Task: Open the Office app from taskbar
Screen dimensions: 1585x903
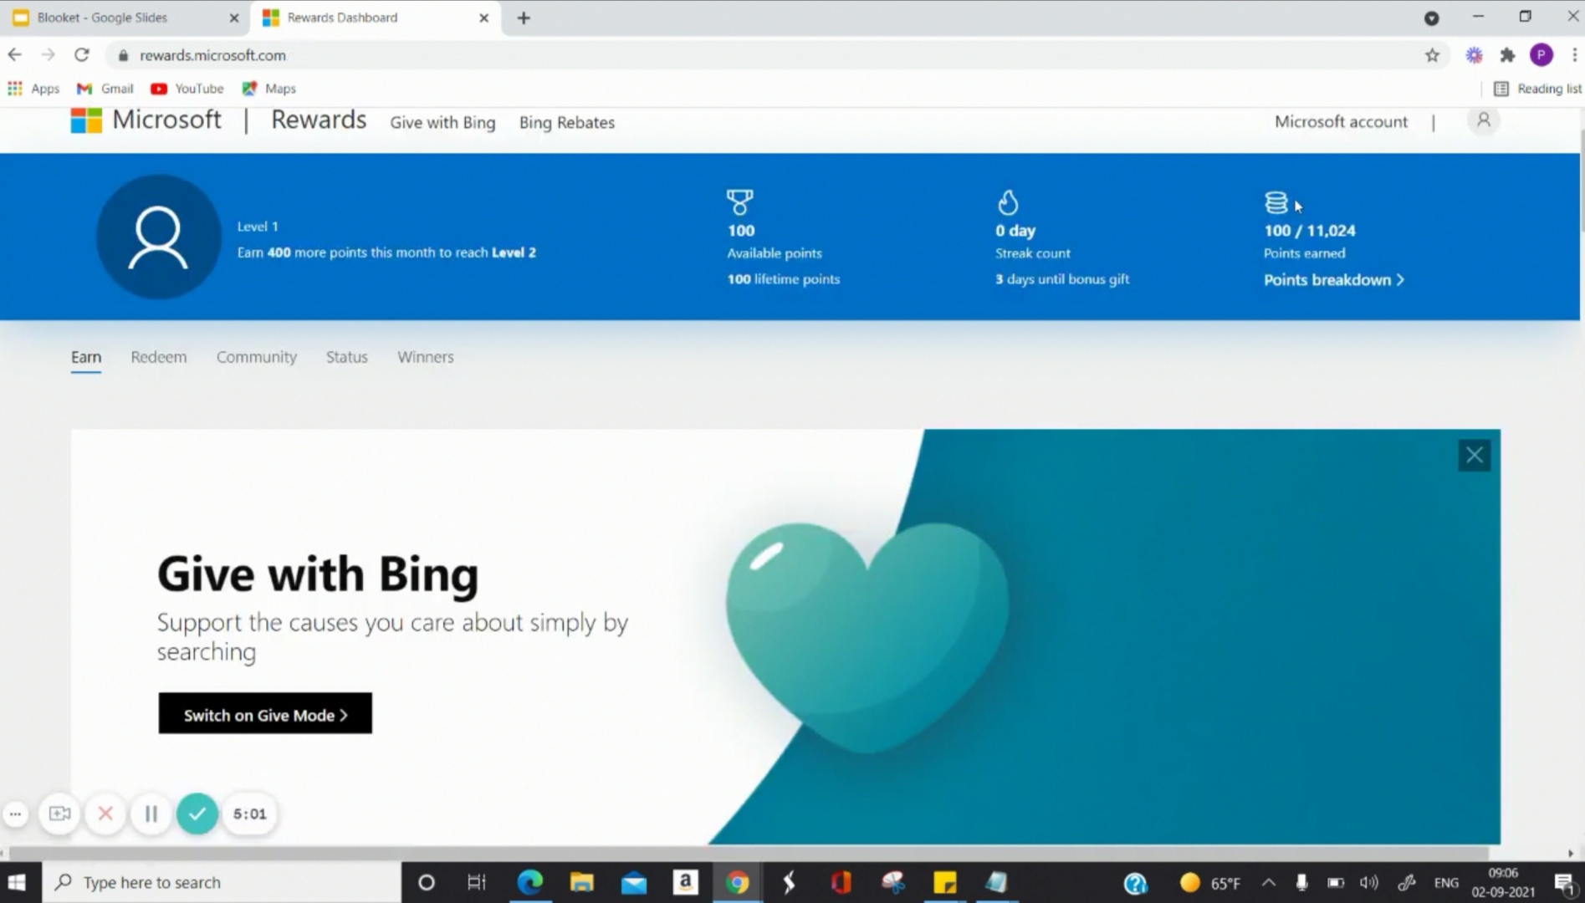Action: click(x=841, y=883)
